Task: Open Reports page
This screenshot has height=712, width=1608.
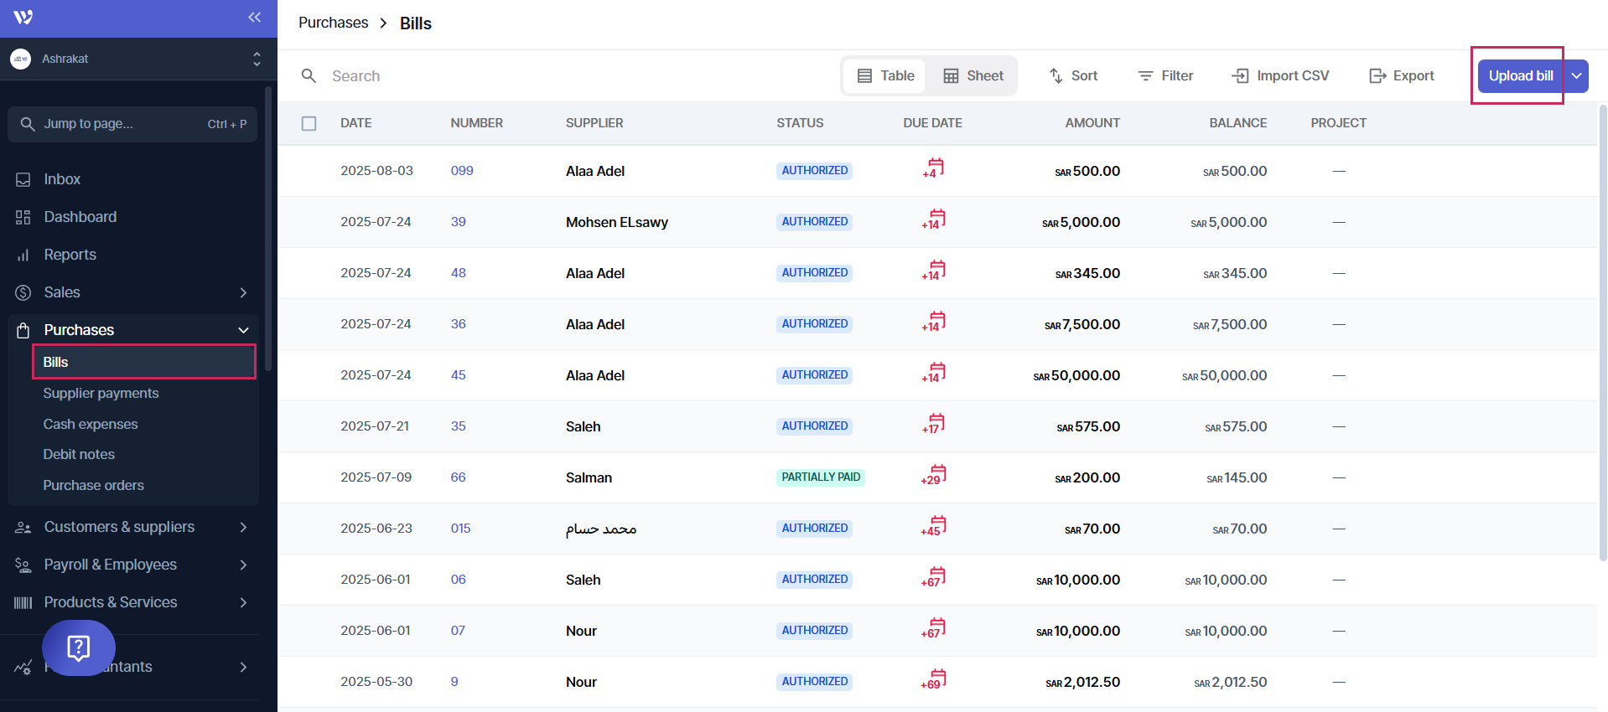Action: (x=70, y=255)
